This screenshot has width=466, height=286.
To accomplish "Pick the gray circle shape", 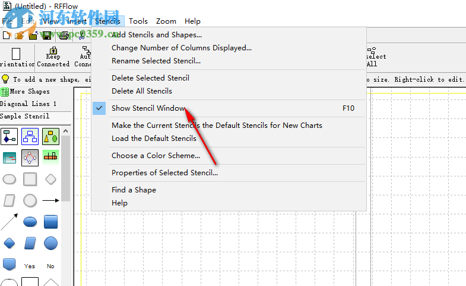I will [30, 201].
